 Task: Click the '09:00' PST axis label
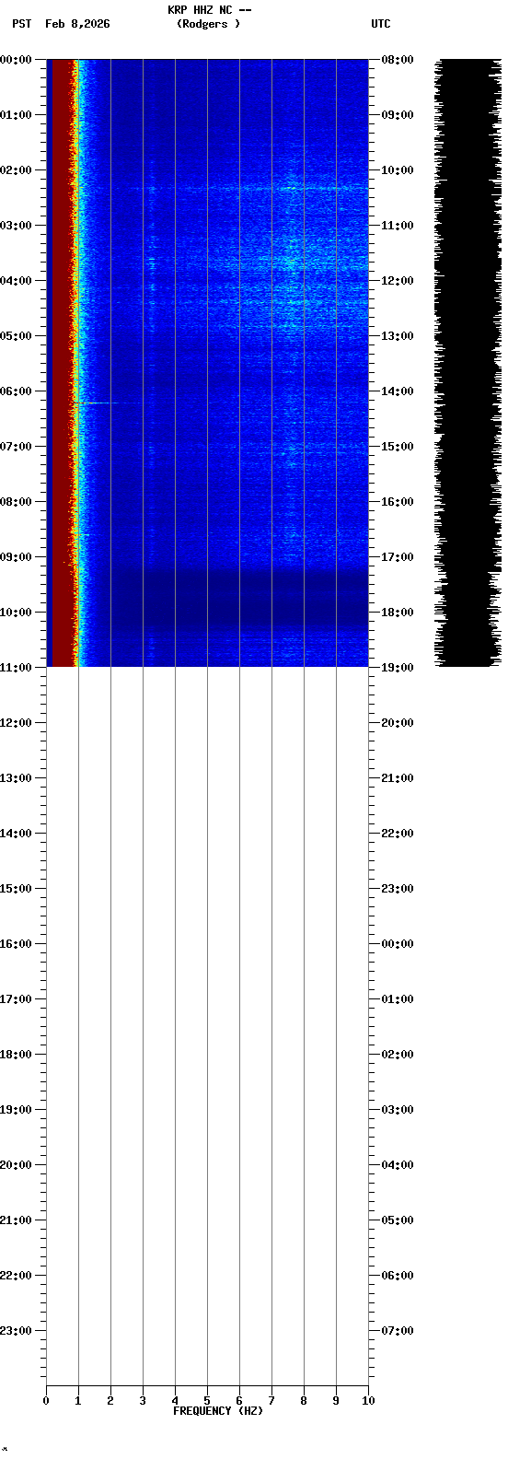16,557
